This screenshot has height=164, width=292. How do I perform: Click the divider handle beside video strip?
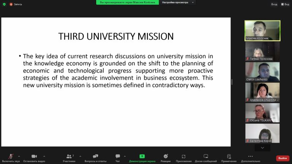pos(232,82)
